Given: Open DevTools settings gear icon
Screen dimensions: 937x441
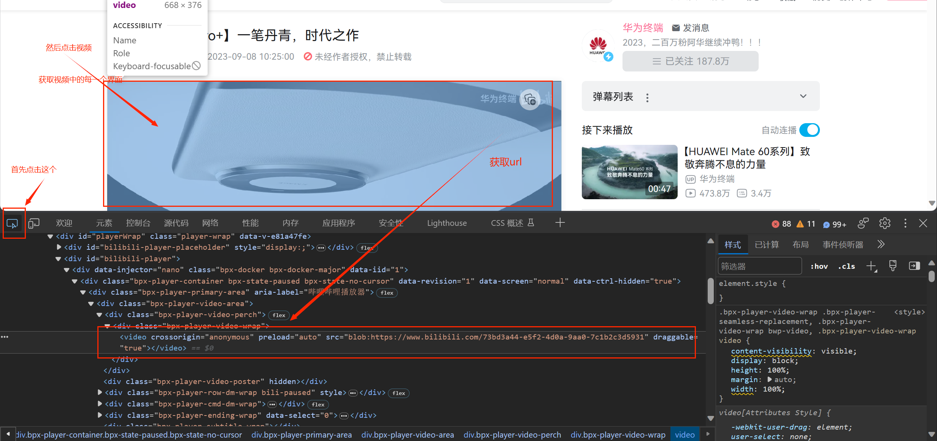Looking at the screenshot, I should (885, 223).
